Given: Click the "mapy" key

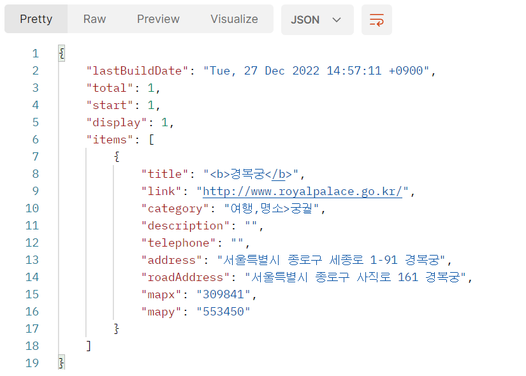Looking at the screenshot, I should (161, 312).
